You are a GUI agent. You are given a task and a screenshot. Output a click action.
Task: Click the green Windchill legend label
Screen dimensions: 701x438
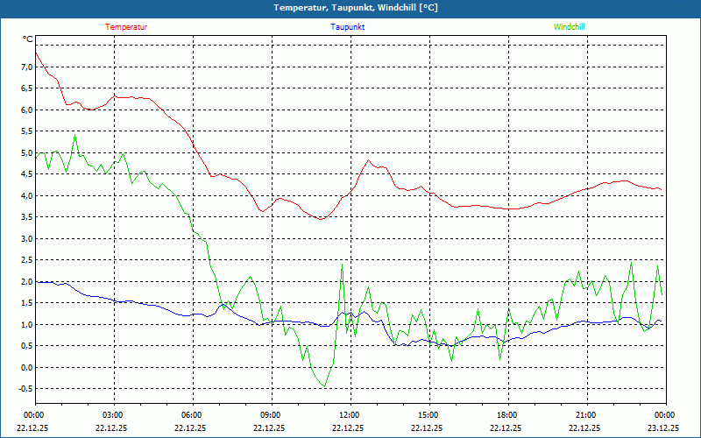click(569, 27)
